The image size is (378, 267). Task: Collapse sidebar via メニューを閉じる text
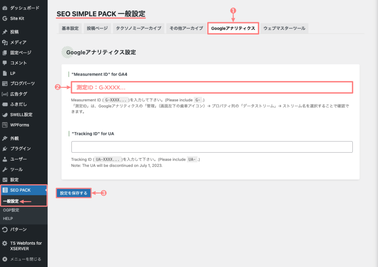(x=26, y=259)
